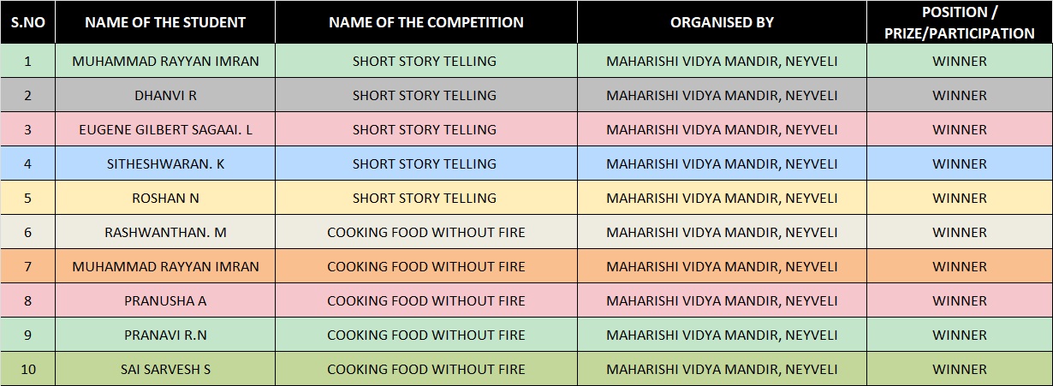Click the ROSHAN N name cell
Screen dimensions: 1053x386
165,199
